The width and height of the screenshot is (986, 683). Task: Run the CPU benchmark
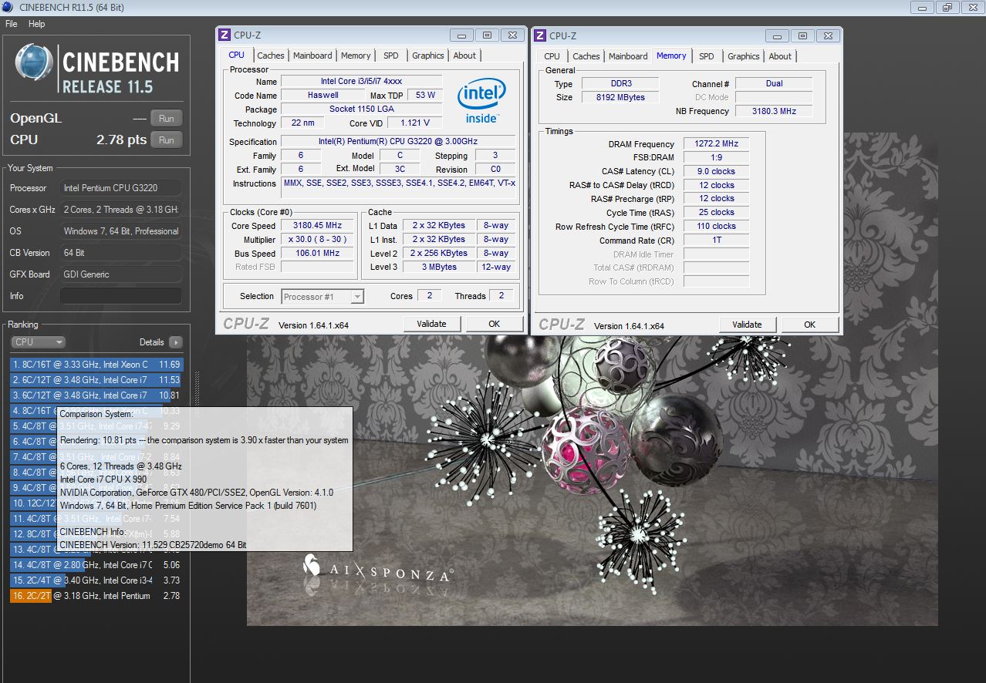pos(167,140)
